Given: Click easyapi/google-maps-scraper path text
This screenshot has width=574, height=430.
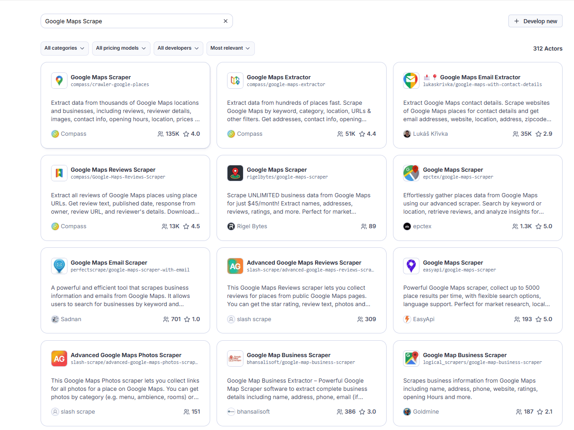Looking at the screenshot, I should click(460, 270).
